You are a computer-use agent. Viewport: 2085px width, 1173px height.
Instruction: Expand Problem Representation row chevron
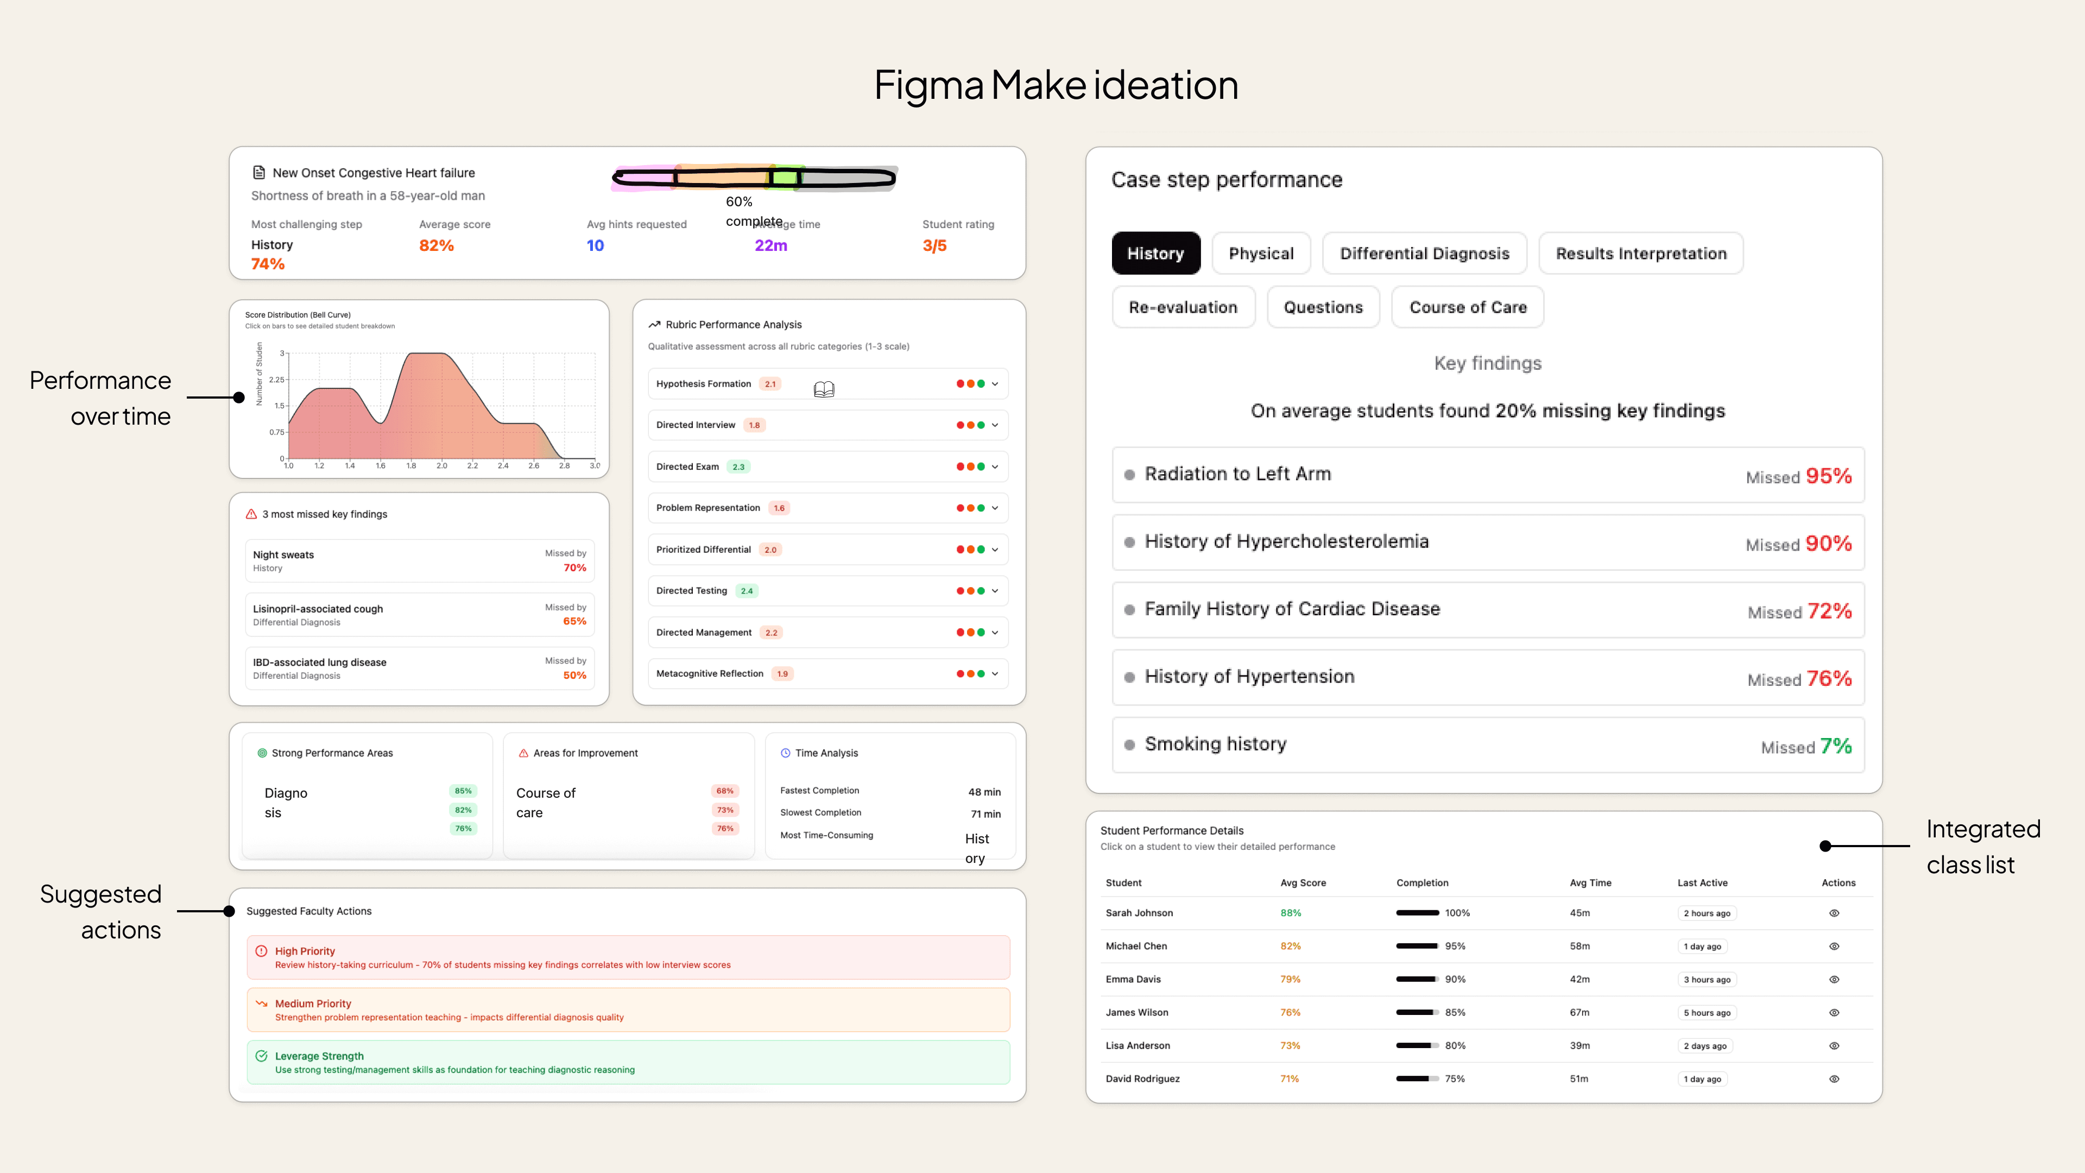click(995, 508)
